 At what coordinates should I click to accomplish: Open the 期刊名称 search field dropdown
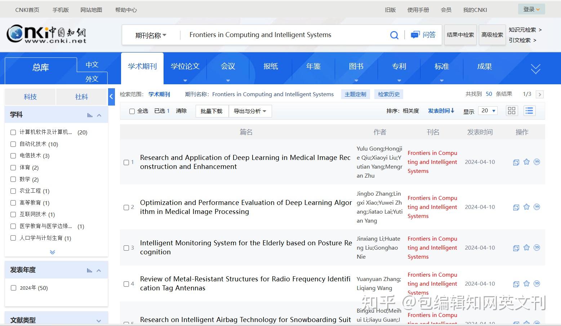point(150,35)
